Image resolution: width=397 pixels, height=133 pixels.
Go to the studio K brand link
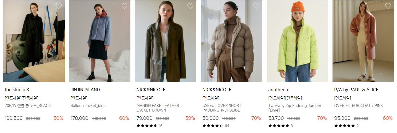17,90
